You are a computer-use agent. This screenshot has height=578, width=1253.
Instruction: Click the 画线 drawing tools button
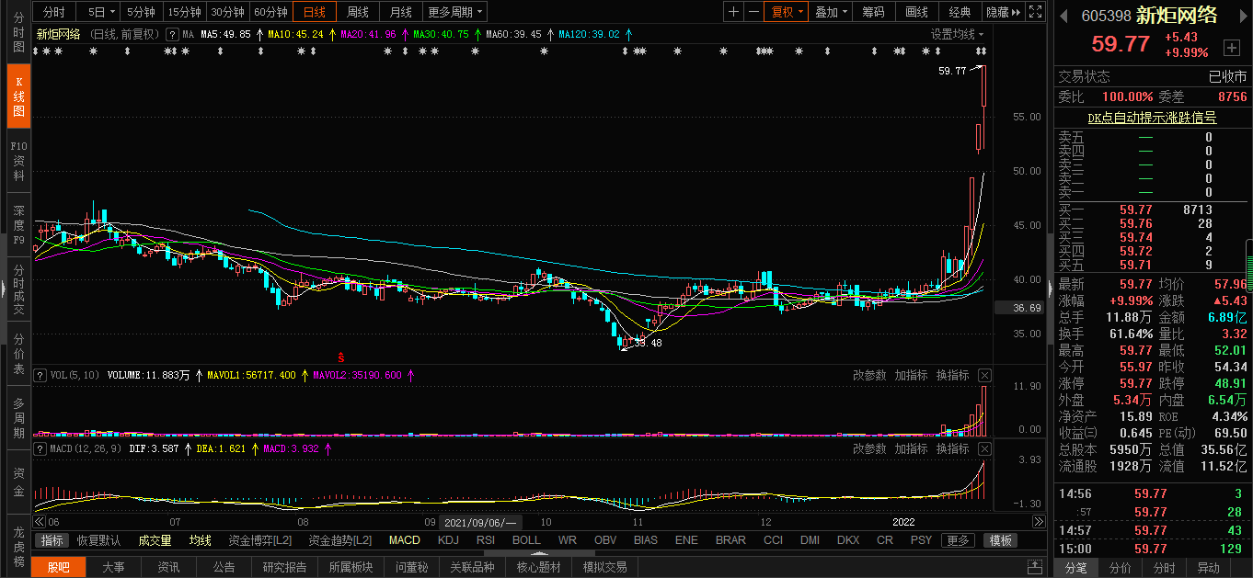pyautogui.click(x=916, y=12)
